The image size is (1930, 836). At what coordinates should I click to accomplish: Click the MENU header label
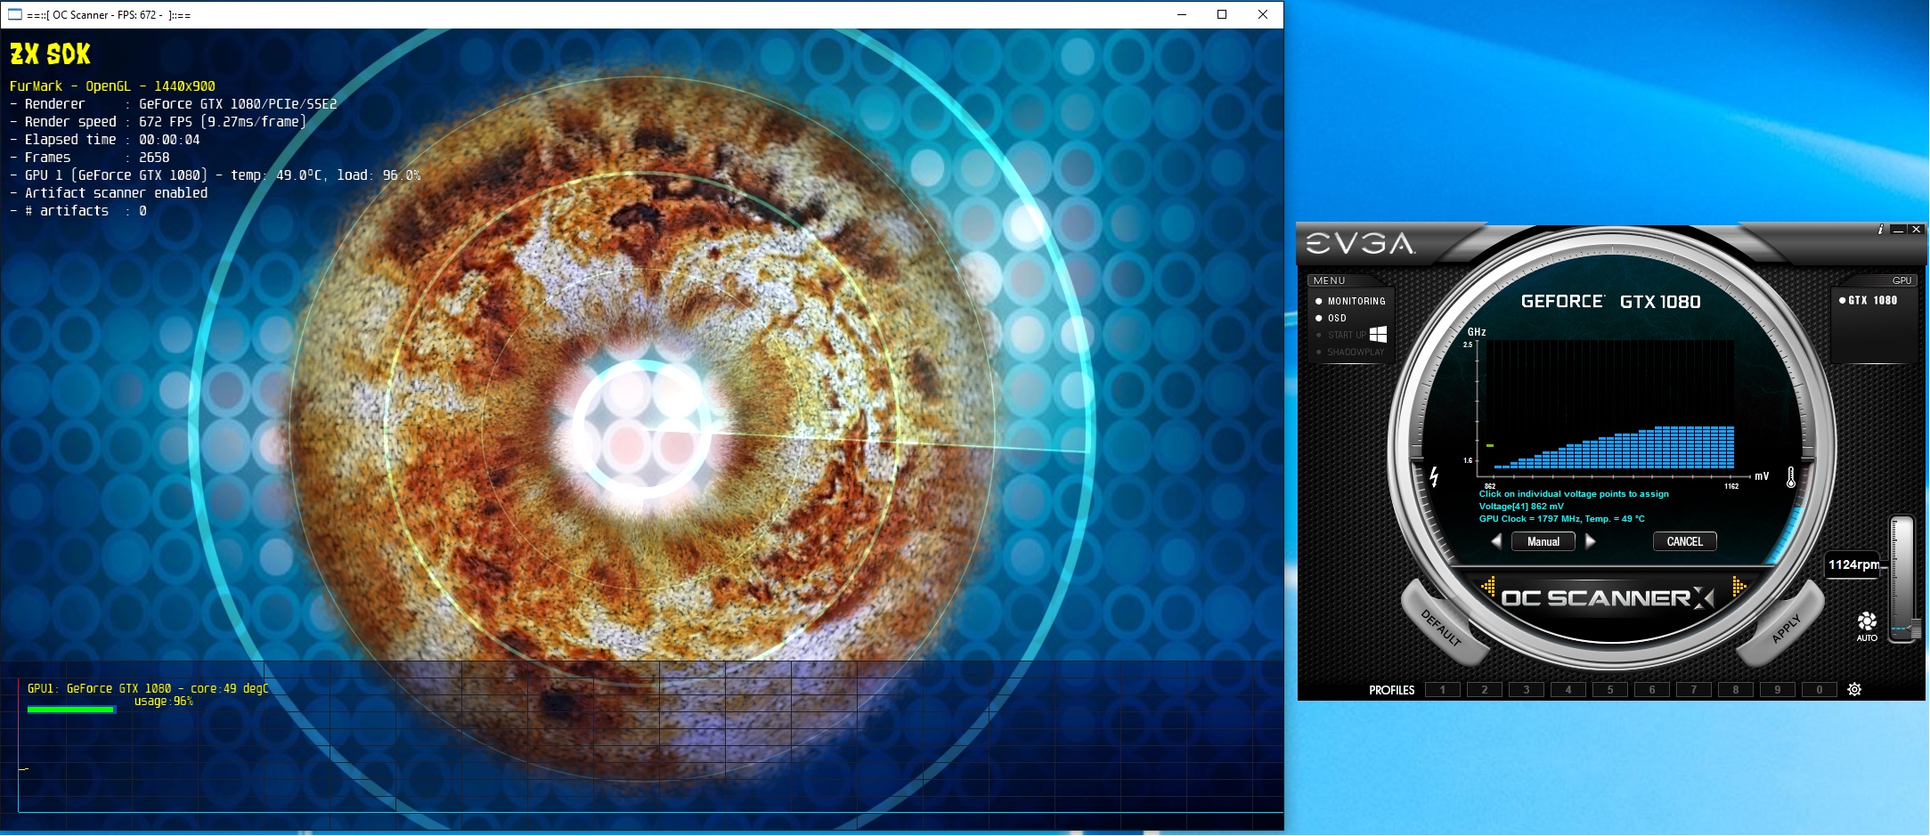pyautogui.click(x=1329, y=280)
